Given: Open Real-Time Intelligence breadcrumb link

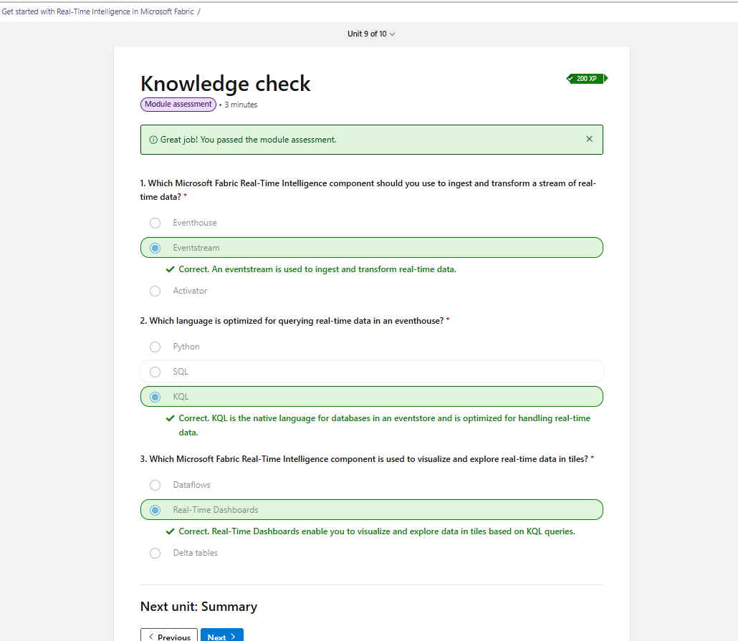Looking at the screenshot, I should [98, 11].
